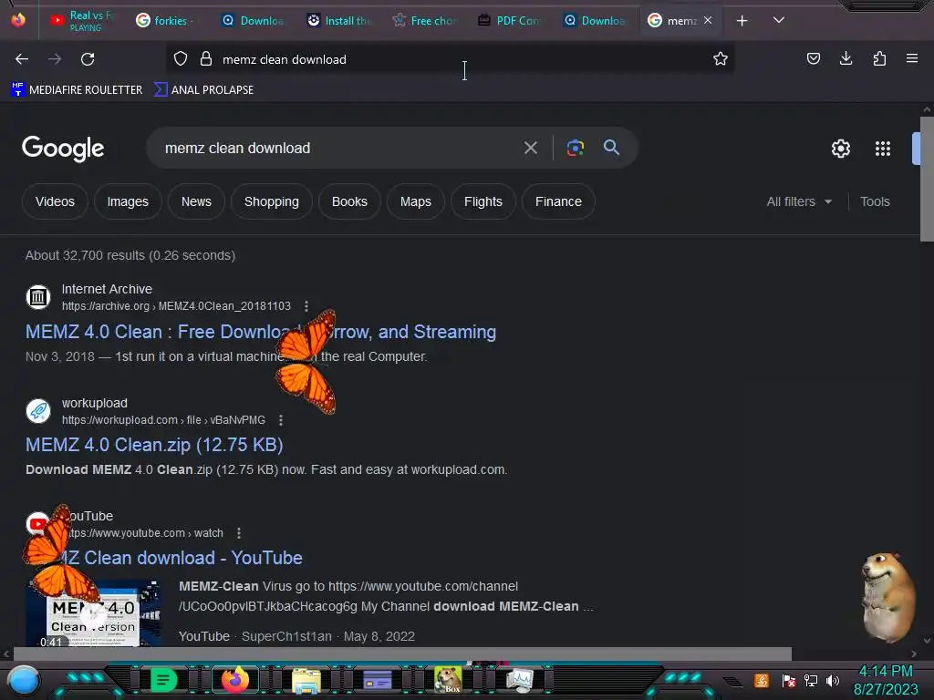
Task: Go back to the previous page
Action: pos(22,59)
